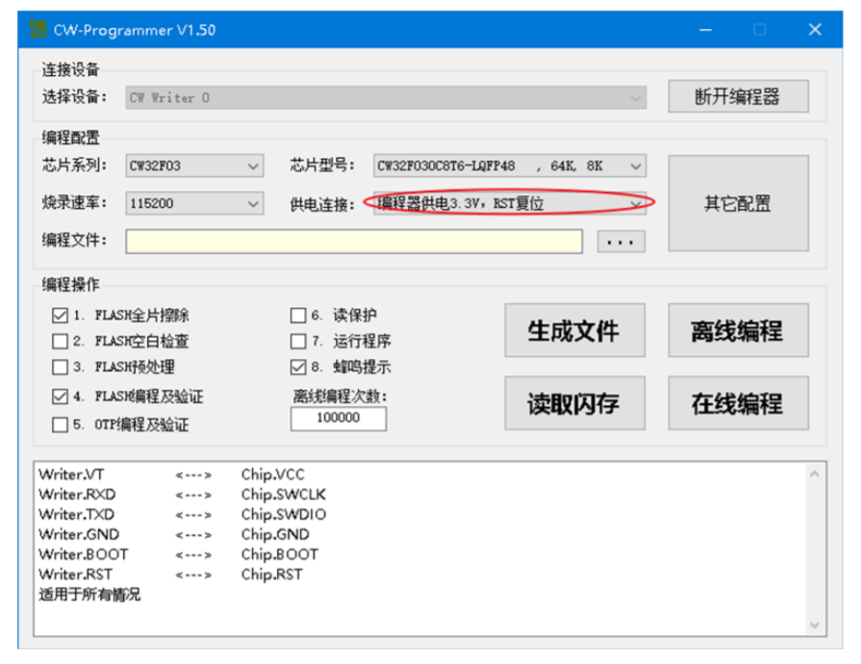Open the 供电连接 power supply dropdown
861x664 pixels.
coord(510,203)
